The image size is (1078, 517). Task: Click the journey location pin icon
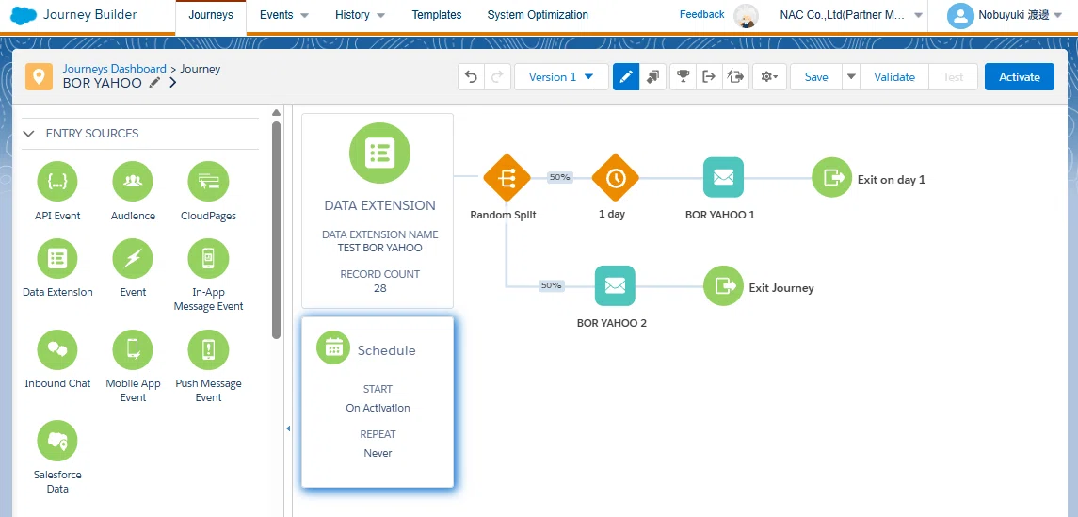[x=40, y=76]
